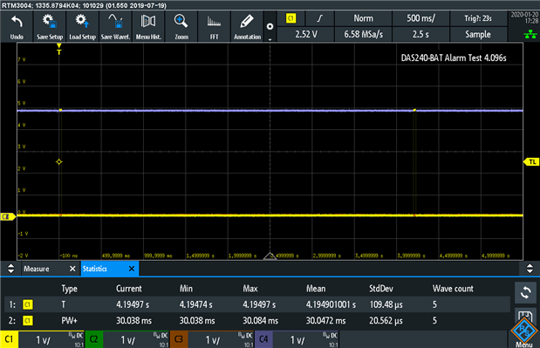This screenshot has width=540, height=348.
Task: Open the R&S Menu logo button
Action: [524, 331]
